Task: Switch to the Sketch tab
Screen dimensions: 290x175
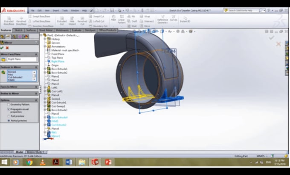Action: pos(19,30)
